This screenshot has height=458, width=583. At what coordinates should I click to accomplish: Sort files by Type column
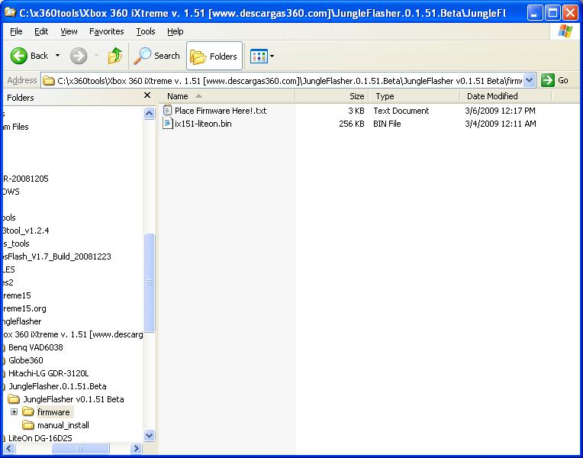[414, 96]
